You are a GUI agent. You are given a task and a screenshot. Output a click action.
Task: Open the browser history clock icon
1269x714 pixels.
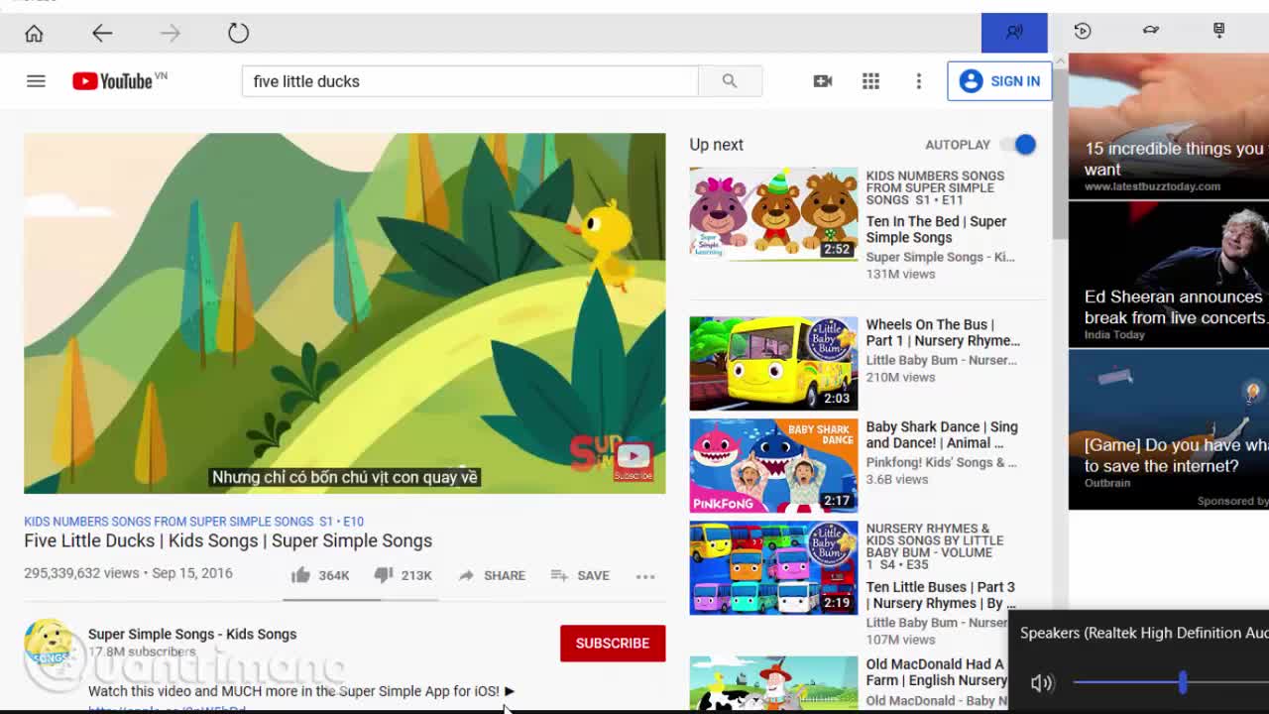coord(1083,31)
